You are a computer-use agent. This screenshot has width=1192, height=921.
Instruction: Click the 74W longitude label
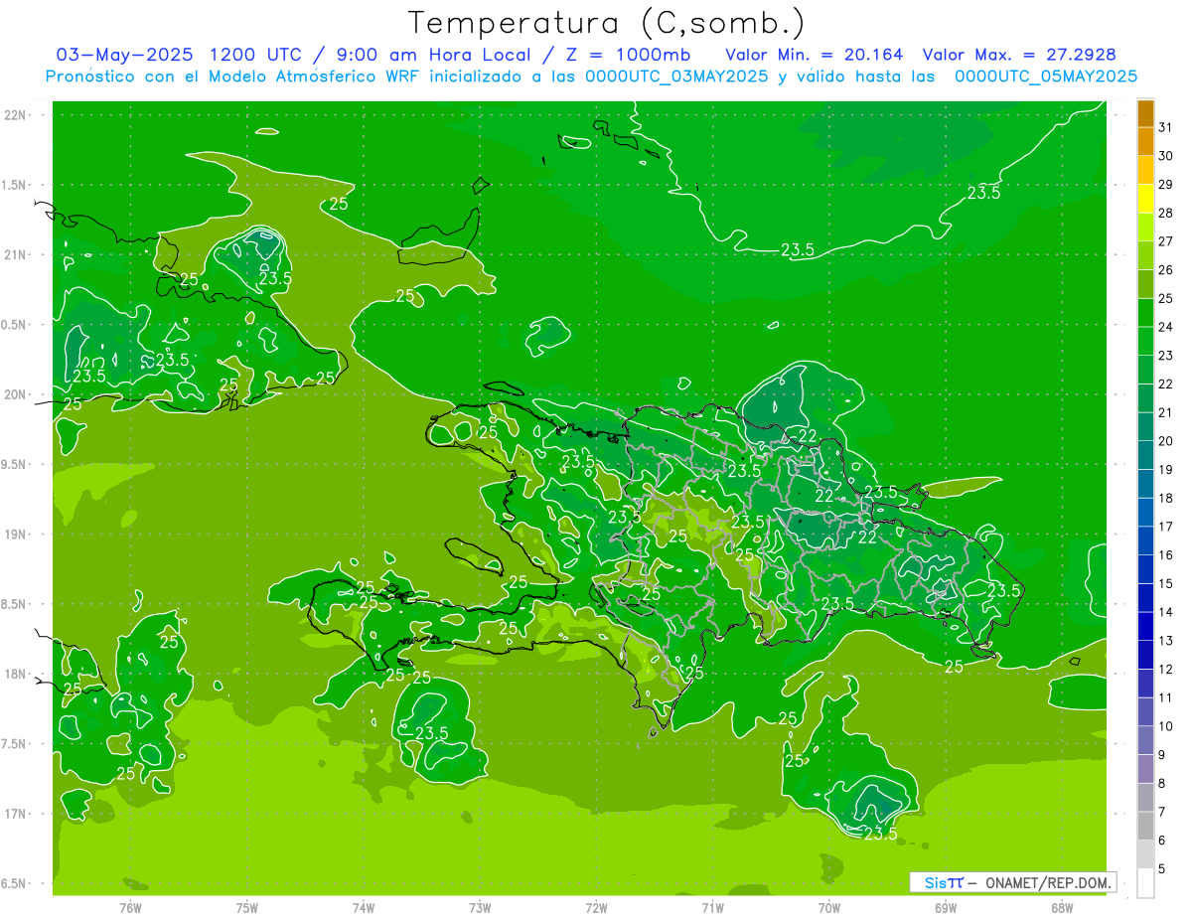(364, 908)
